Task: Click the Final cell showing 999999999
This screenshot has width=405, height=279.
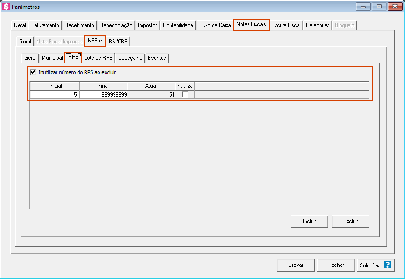Action: point(103,95)
